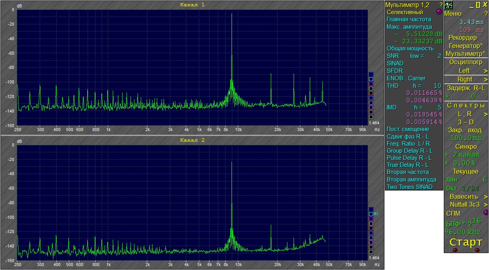Click the right red lamp under Старт

(477, 250)
